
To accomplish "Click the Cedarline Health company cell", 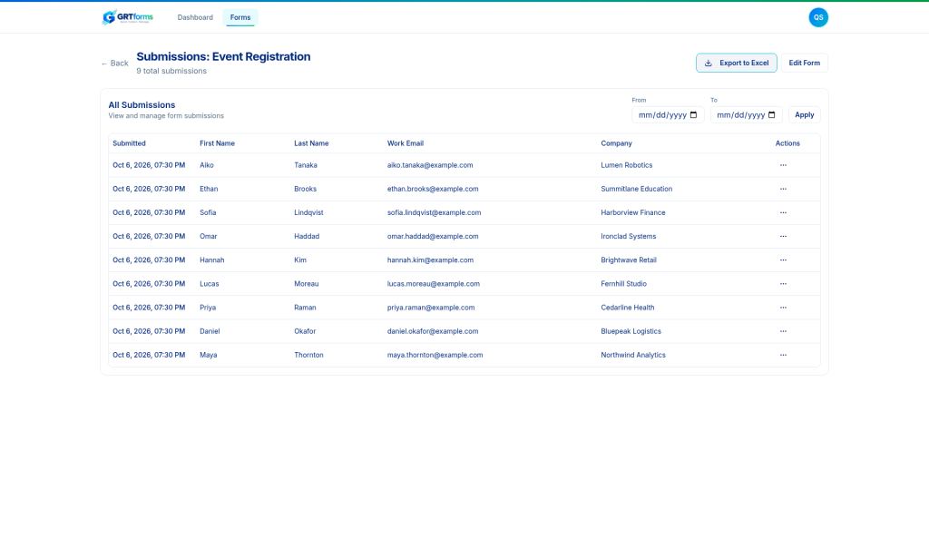I will [628, 308].
